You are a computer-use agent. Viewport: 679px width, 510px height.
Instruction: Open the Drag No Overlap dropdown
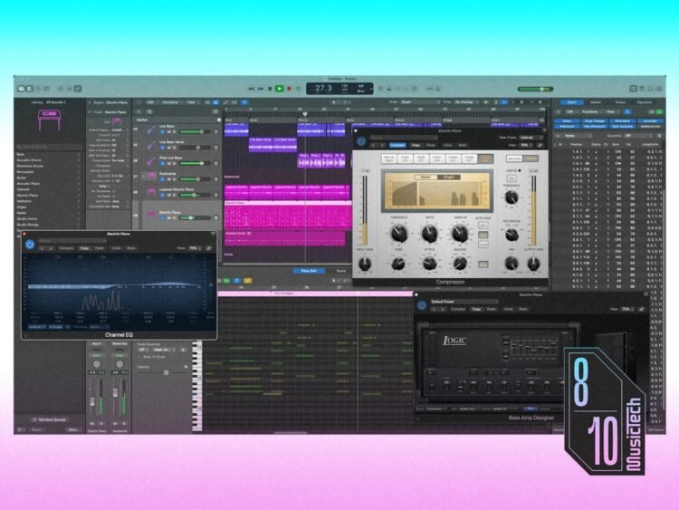click(467, 102)
